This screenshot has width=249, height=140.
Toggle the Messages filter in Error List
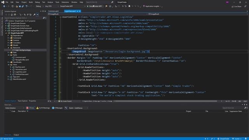coord(58,108)
